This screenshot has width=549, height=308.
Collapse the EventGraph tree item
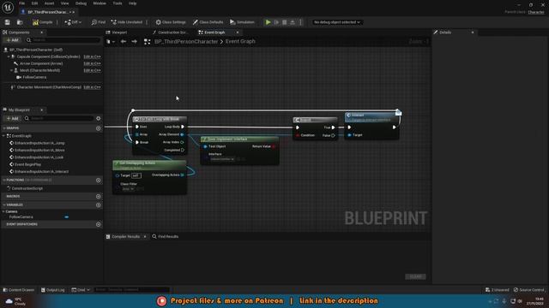[x=4, y=136]
